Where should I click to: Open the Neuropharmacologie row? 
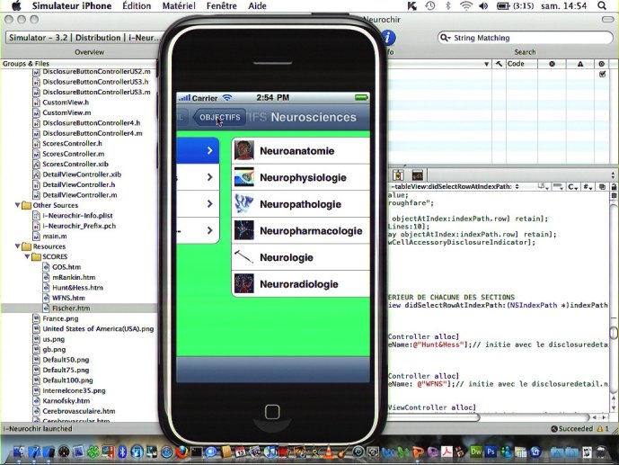tap(301, 231)
